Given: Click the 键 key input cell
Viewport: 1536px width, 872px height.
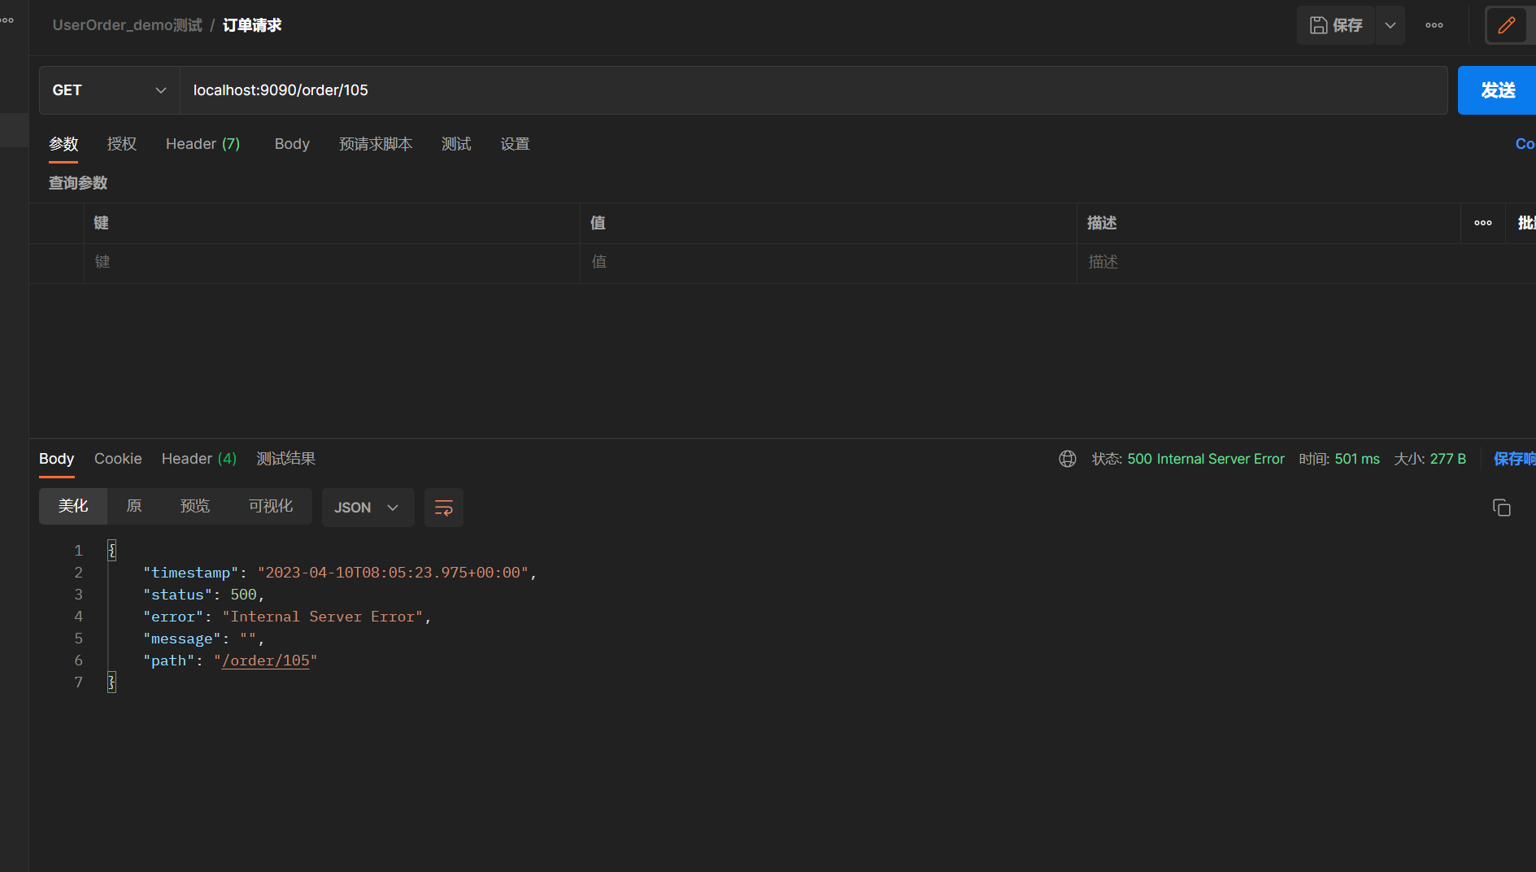Looking at the screenshot, I should tap(332, 262).
